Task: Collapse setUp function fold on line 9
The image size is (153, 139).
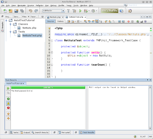Action: [x=52, y=52]
